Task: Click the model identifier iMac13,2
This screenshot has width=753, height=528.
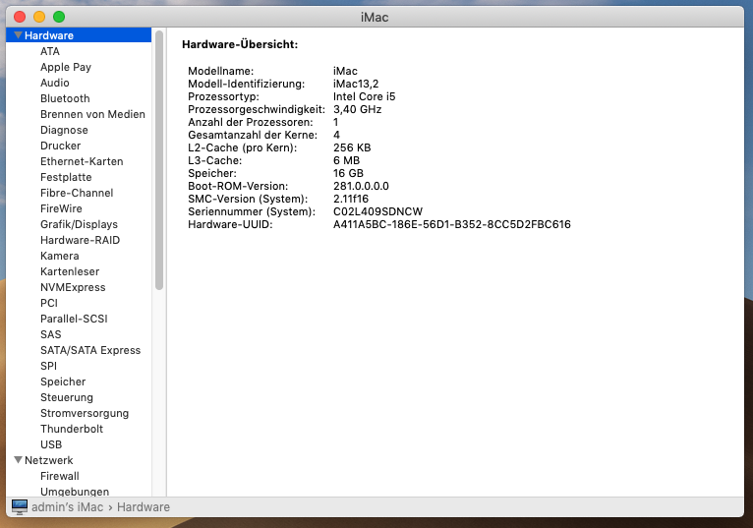Action: [x=356, y=85]
